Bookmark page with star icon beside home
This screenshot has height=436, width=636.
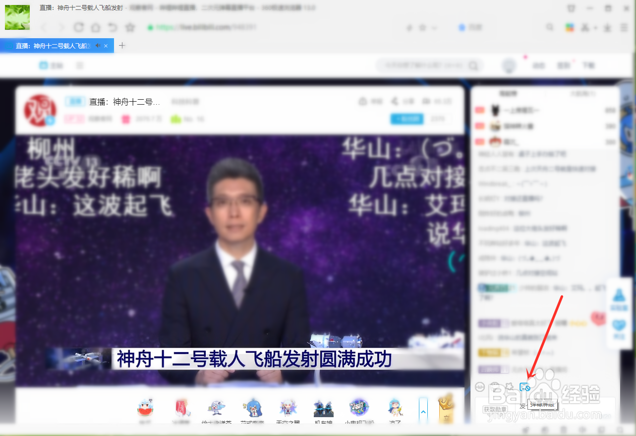click(130, 27)
